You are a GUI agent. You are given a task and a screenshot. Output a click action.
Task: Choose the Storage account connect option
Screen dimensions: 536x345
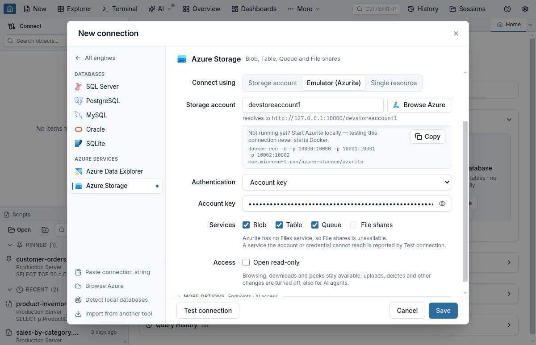click(x=272, y=83)
